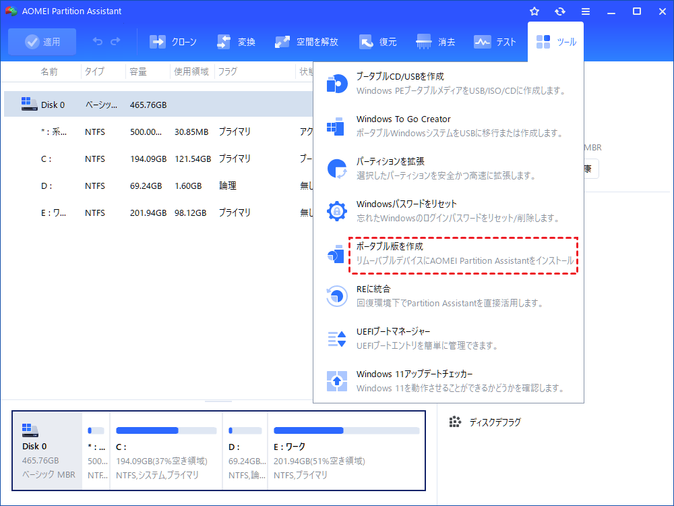Click the bootable CD/USB disc icon
Screen dimensions: 674x506
point(337,84)
